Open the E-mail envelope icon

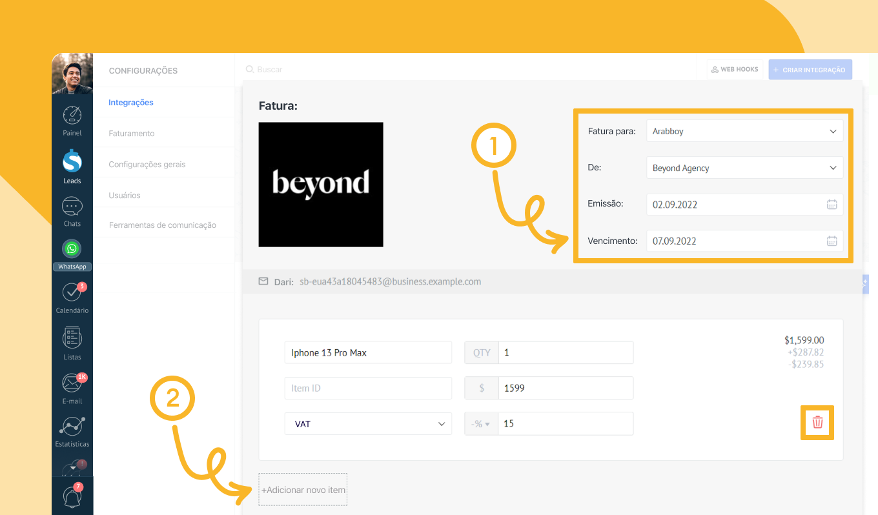72,383
